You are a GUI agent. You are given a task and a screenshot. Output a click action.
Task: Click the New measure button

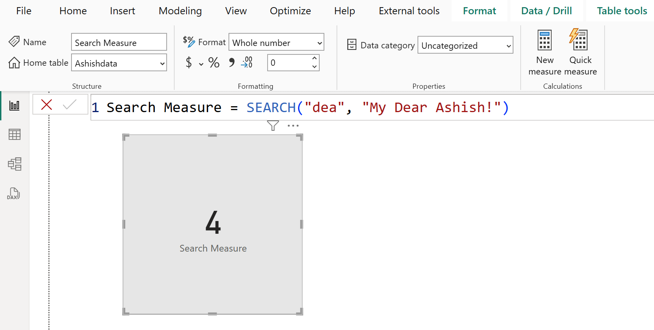544,52
